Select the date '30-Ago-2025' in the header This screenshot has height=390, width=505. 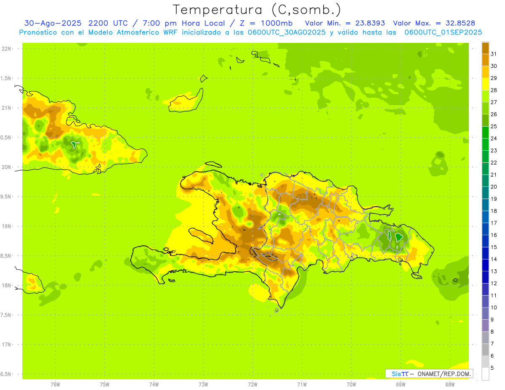click(x=53, y=23)
